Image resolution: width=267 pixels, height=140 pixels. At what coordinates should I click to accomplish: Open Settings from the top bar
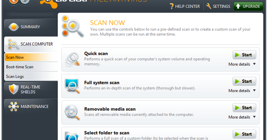point(218,6)
